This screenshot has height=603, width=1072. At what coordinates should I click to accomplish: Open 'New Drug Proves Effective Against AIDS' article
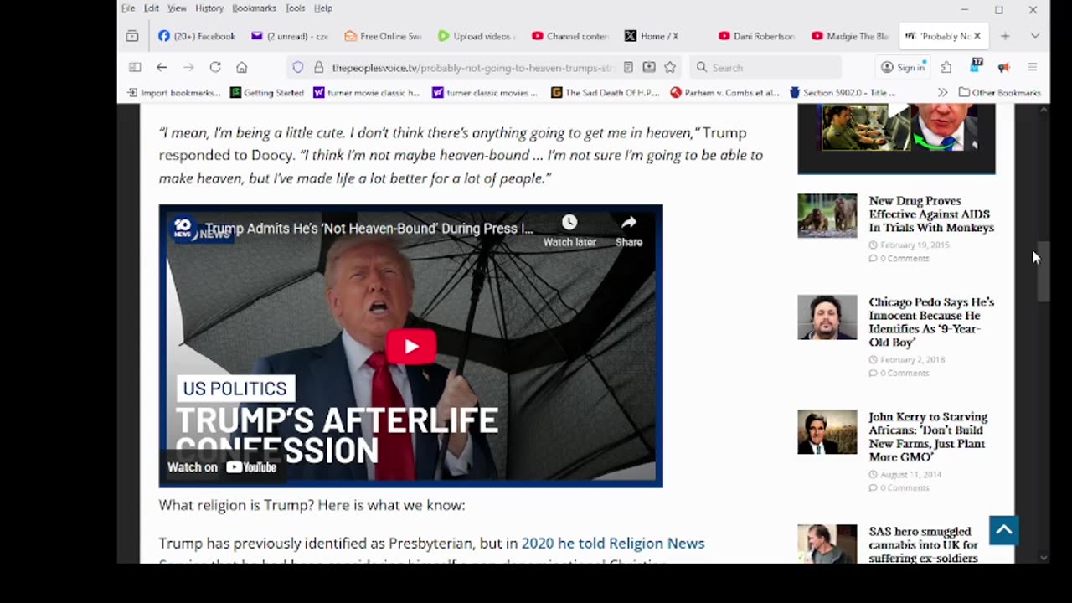(931, 214)
